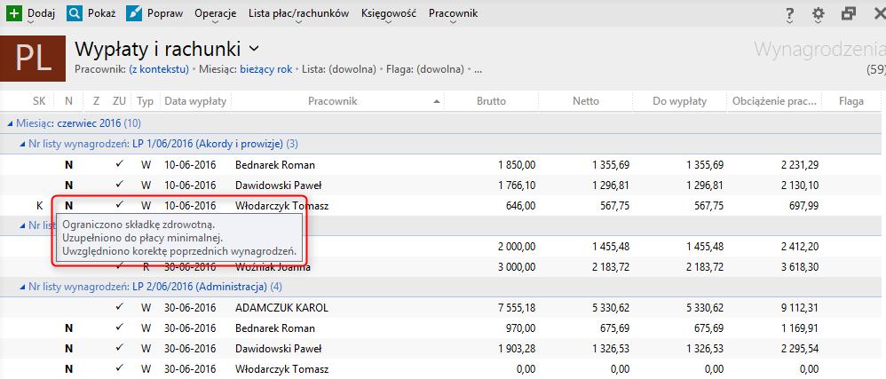The image size is (886, 379).
Task: Click ZU checkmark in Bednarek Roman 30-06-2016 row
Action: (119, 328)
